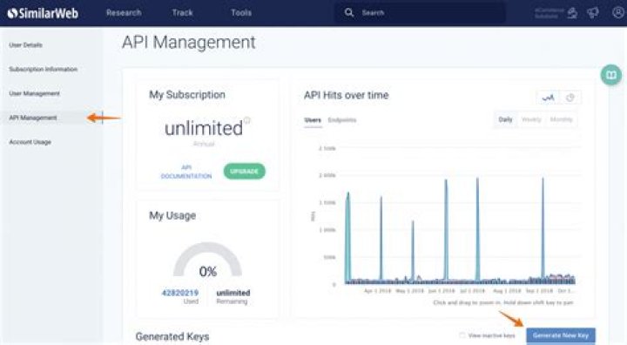Go to User Details in sidebar
Screen dimensions: 627x345
point(25,44)
